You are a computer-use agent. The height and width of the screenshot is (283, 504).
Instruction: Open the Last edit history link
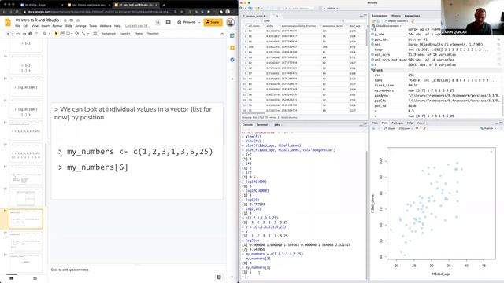pyautogui.click(x=136, y=26)
